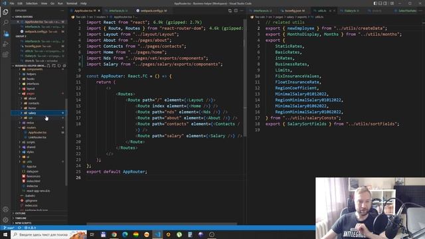Open the View menu
This screenshot has width=425, height=239.
click(44, 3)
